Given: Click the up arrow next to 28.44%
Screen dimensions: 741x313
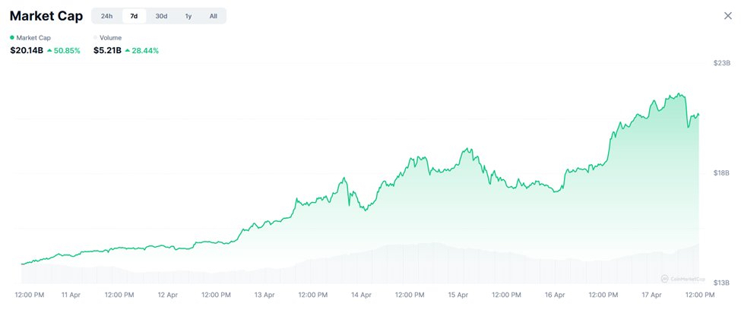Looking at the screenshot, I should [x=126, y=51].
